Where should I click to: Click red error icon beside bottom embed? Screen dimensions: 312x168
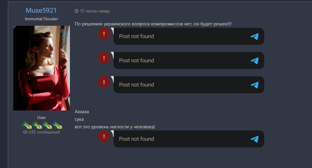click(104, 137)
